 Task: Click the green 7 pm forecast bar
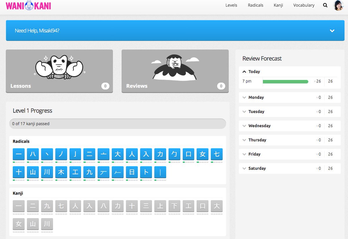285,82
